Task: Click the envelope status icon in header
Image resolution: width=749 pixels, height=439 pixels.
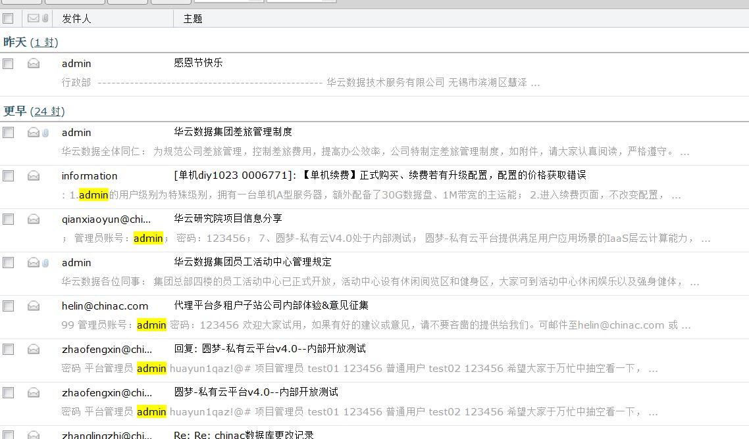Action: (34, 18)
